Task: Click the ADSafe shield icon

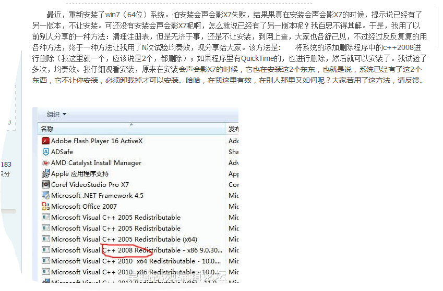Action: [x=45, y=151]
